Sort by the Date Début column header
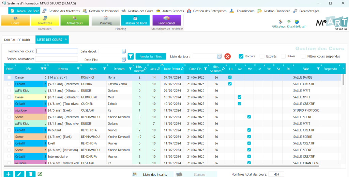 coord(172,69)
